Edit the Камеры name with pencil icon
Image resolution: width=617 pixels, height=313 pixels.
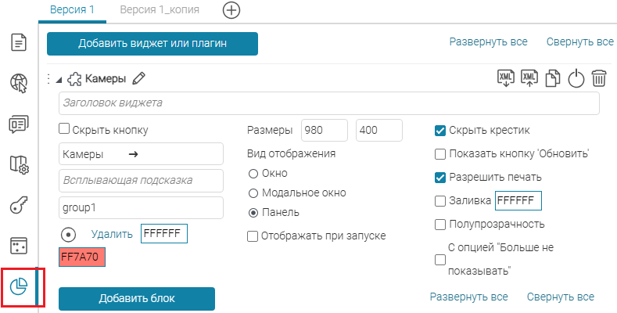pos(139,78)
